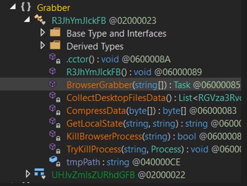This screenshot has width=247, height=186.
Task: Expand the UHJvZmlsZURhdGFB type node
Action: point(28,174)
